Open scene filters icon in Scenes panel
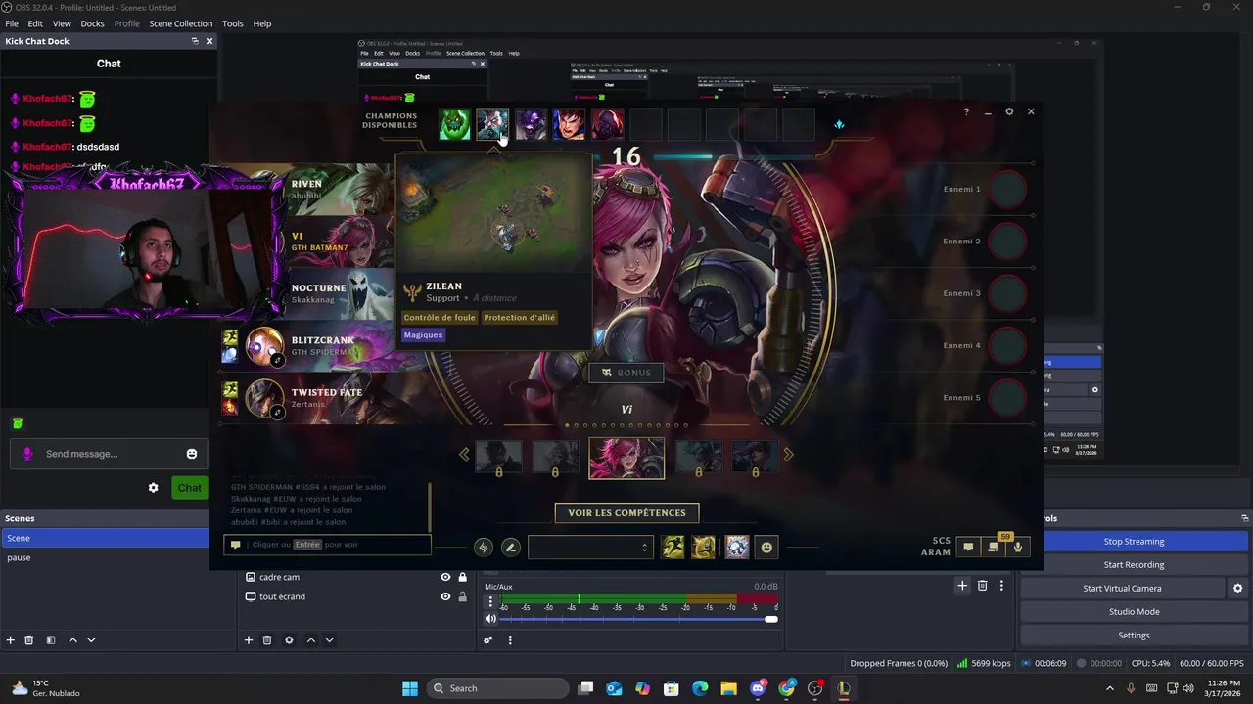 coord(51,639)
